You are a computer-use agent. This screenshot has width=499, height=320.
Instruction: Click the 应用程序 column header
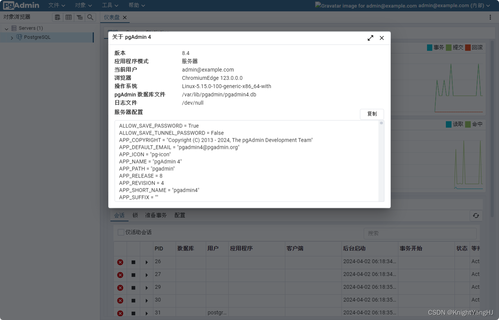point(257,248)
